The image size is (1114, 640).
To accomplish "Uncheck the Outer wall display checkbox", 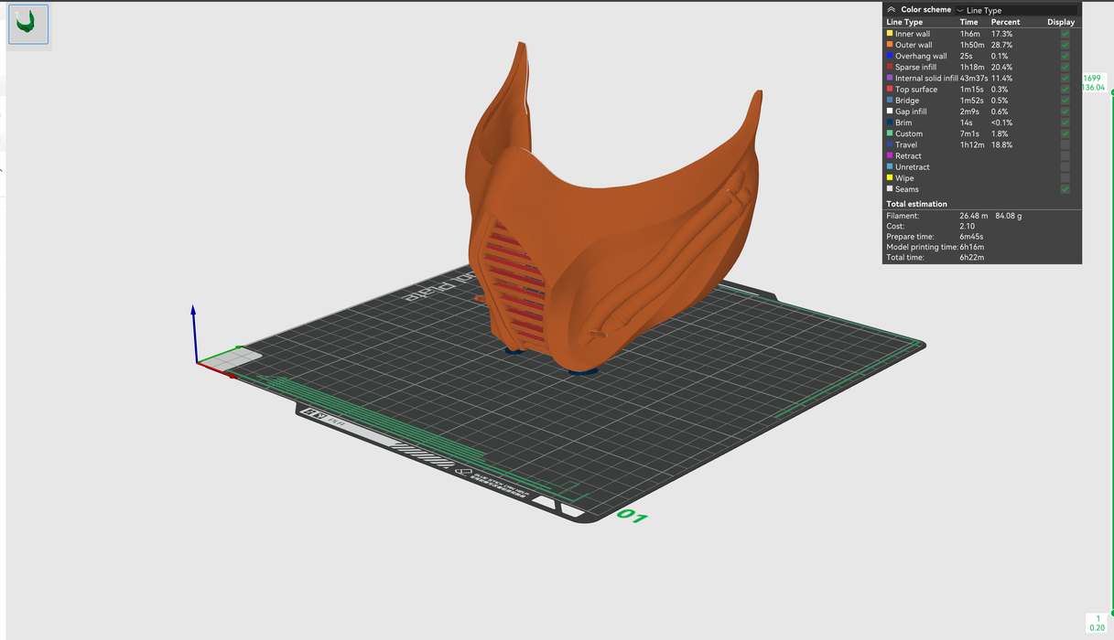I will (1065, 45).
